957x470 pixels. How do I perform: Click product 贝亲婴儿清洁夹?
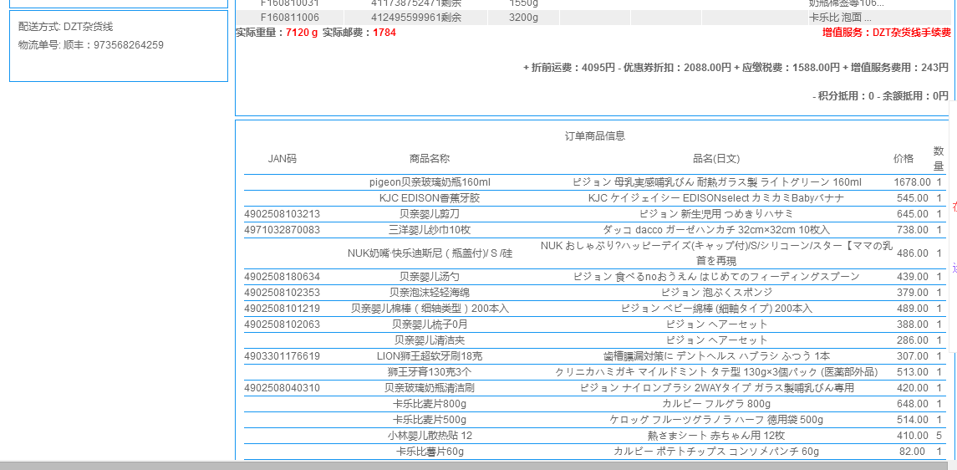pos(430,340)
